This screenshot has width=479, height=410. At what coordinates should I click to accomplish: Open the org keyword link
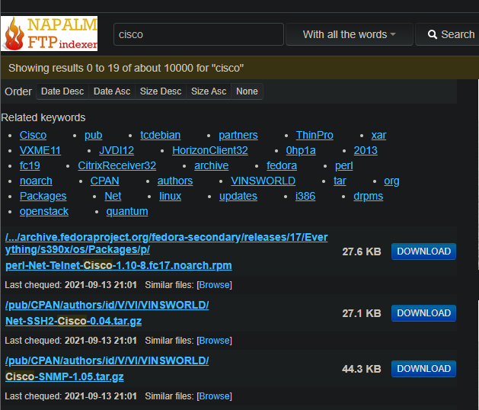tap(391, 181)
